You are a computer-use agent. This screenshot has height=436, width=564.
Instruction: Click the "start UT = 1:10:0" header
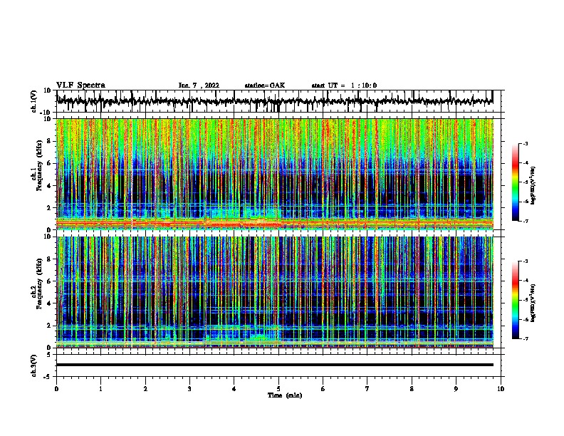344,85
